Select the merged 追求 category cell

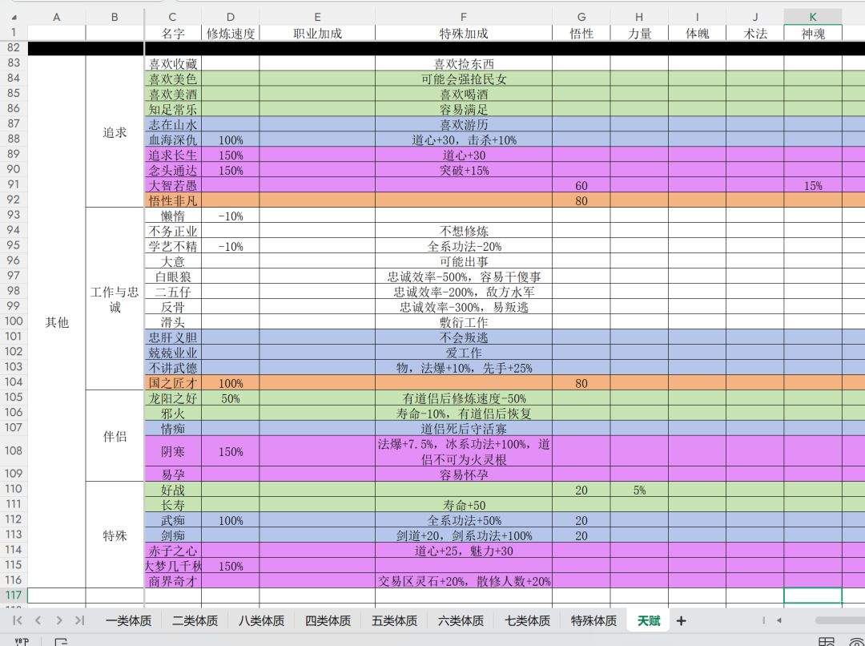pos(115,132)
